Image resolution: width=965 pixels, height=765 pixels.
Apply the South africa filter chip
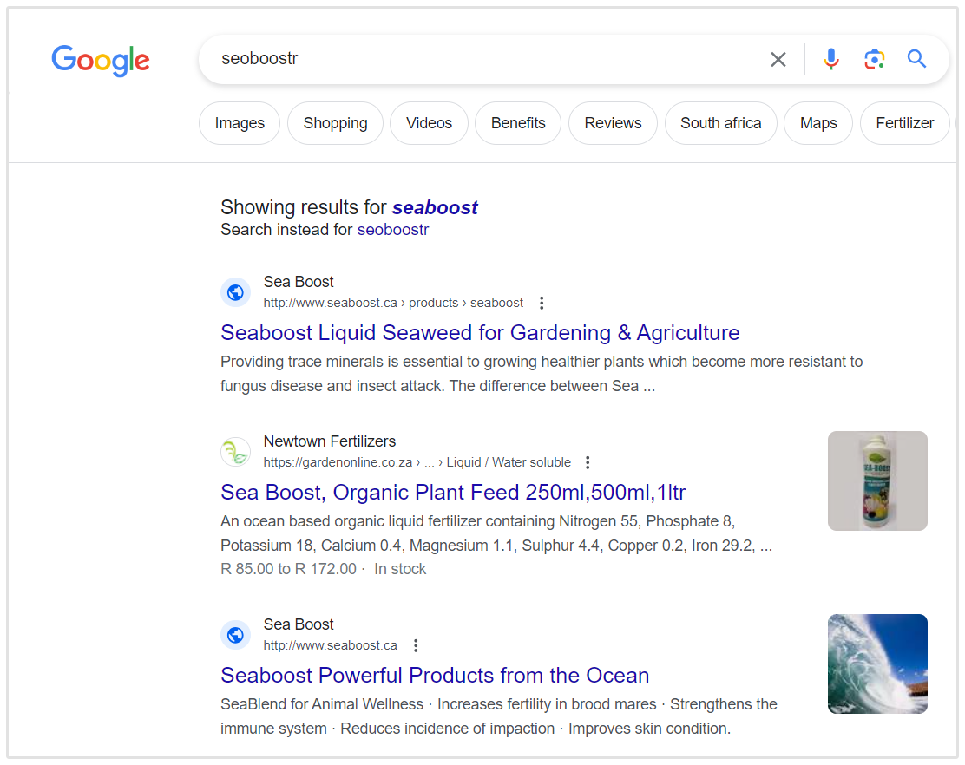click(720, 123)
